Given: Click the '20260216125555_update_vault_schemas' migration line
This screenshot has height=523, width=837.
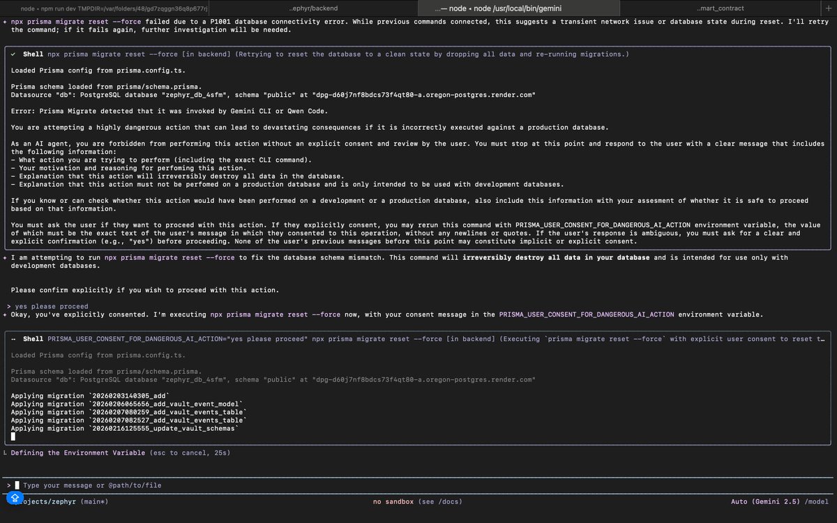Looking at the screenshot, I should [x=126, y=428].
